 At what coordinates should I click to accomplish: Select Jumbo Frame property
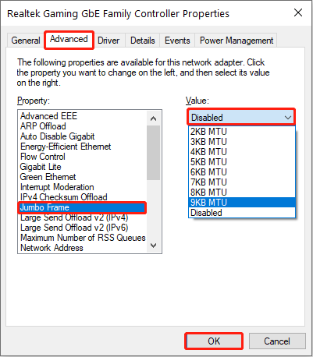[82, 207]
